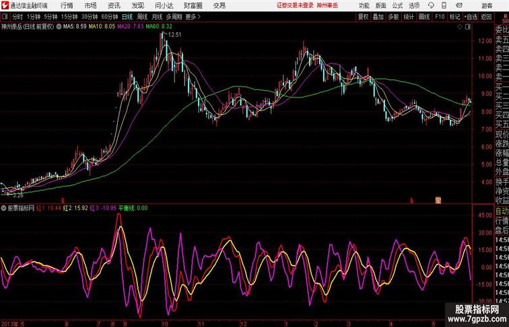Click the MA10: 8.05 indicator value
The width and height of the screenshot is (509, 327).
pyautogui.click(x=102, y=27)
